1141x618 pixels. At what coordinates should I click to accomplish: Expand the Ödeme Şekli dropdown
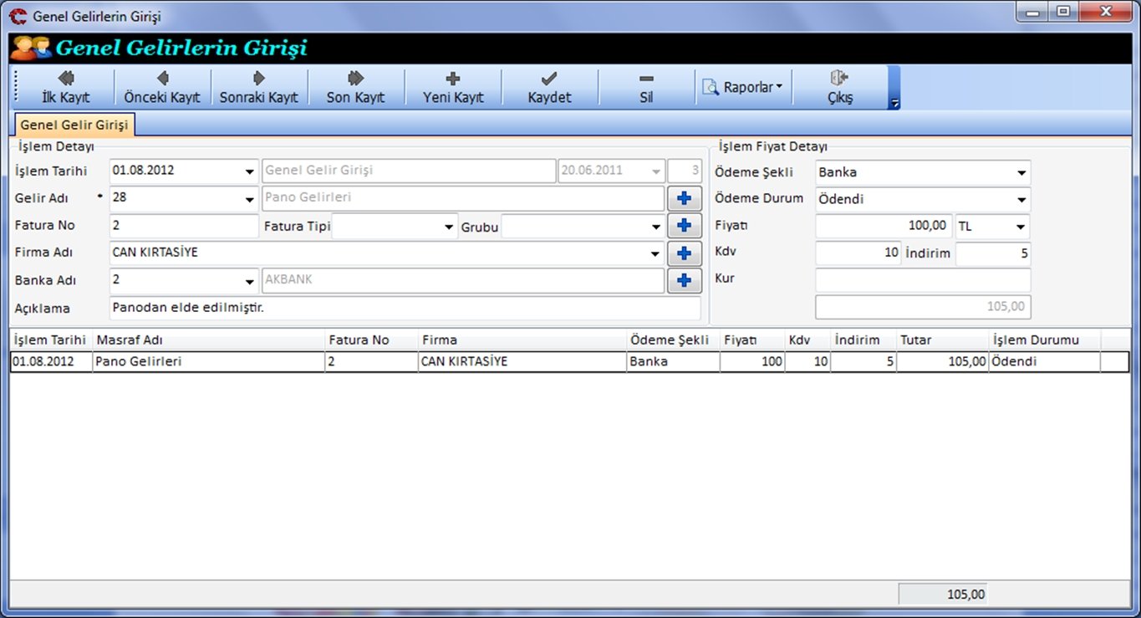[x=1021, y=173]
